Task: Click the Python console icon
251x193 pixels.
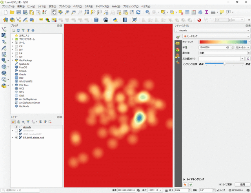Action: 115,20
